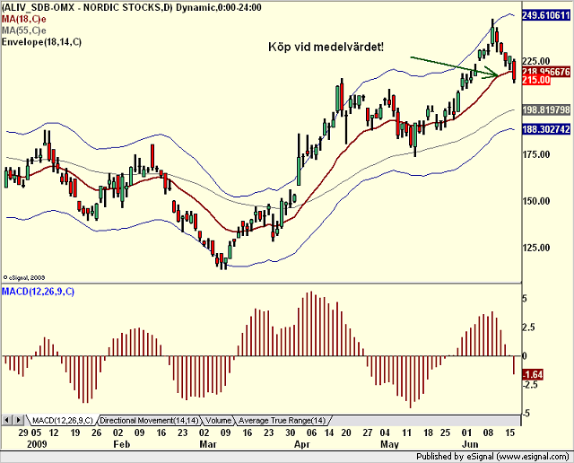Screen dimensions: 574x463
Task: Open the Average True Range(14) tab
Action: (x=283, y=421)
